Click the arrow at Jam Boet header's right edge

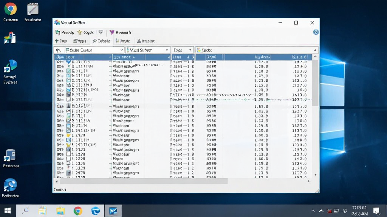click(110, 57)
